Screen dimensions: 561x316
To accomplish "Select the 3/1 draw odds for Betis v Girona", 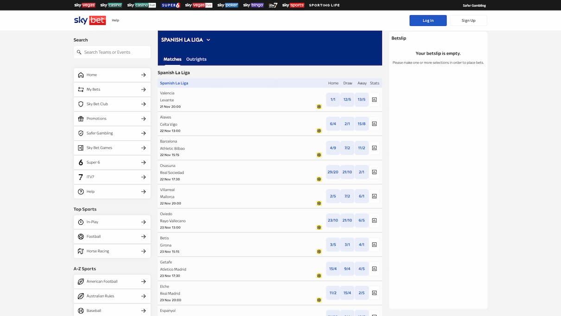I will [x=347, y=244].
